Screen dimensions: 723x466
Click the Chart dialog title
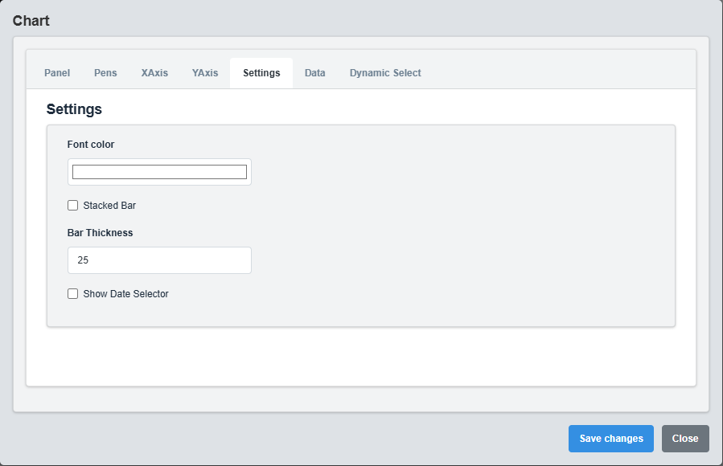coord(31,21)
